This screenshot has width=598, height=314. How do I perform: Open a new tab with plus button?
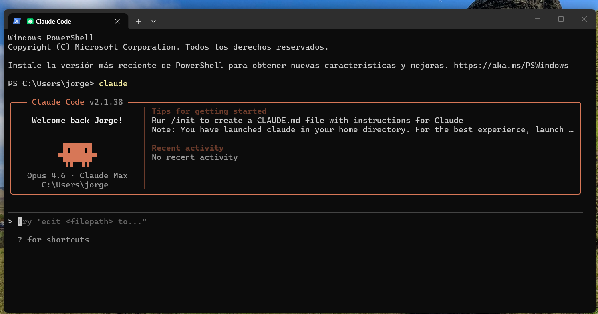point(138,21)
